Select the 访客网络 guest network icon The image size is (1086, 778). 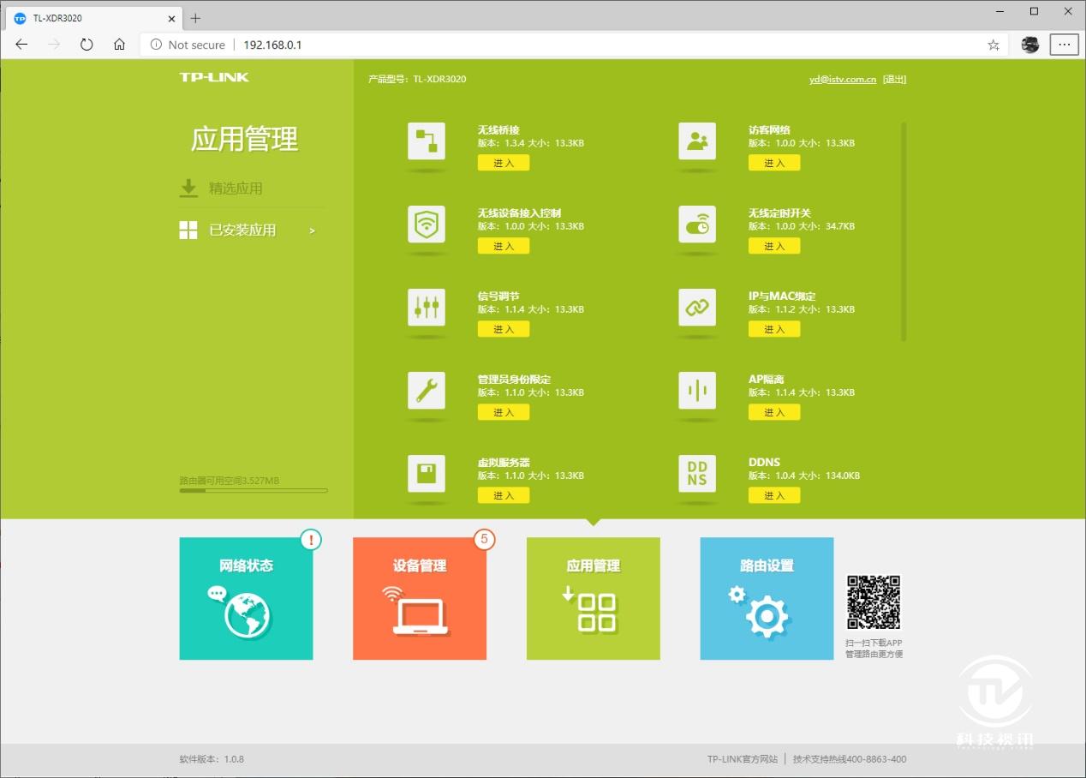696,142
